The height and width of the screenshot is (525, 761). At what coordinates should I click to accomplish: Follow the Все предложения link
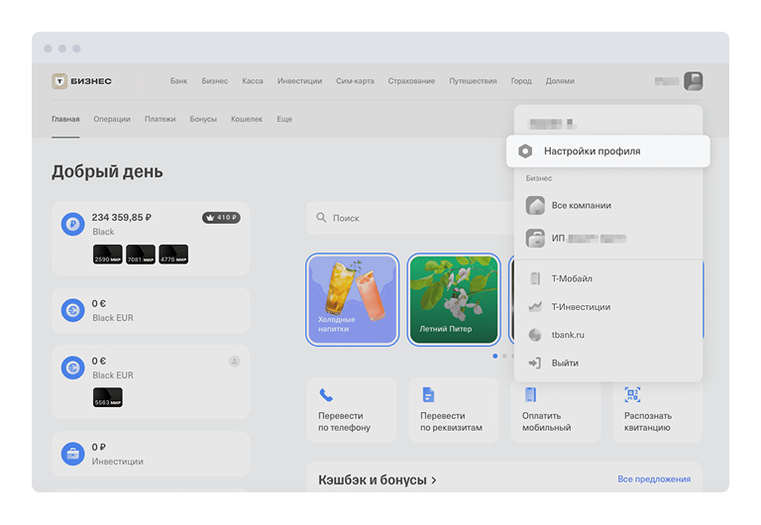coord(653,479)
